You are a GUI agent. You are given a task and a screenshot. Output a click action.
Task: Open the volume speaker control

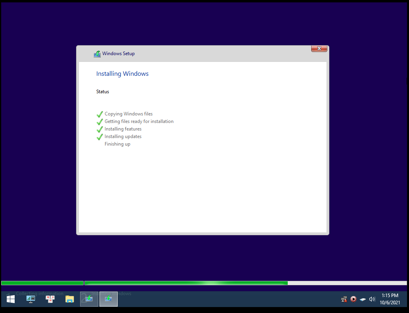[372, 299]
